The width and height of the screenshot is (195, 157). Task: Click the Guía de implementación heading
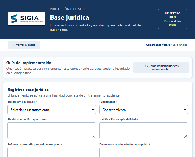[29, 63]
